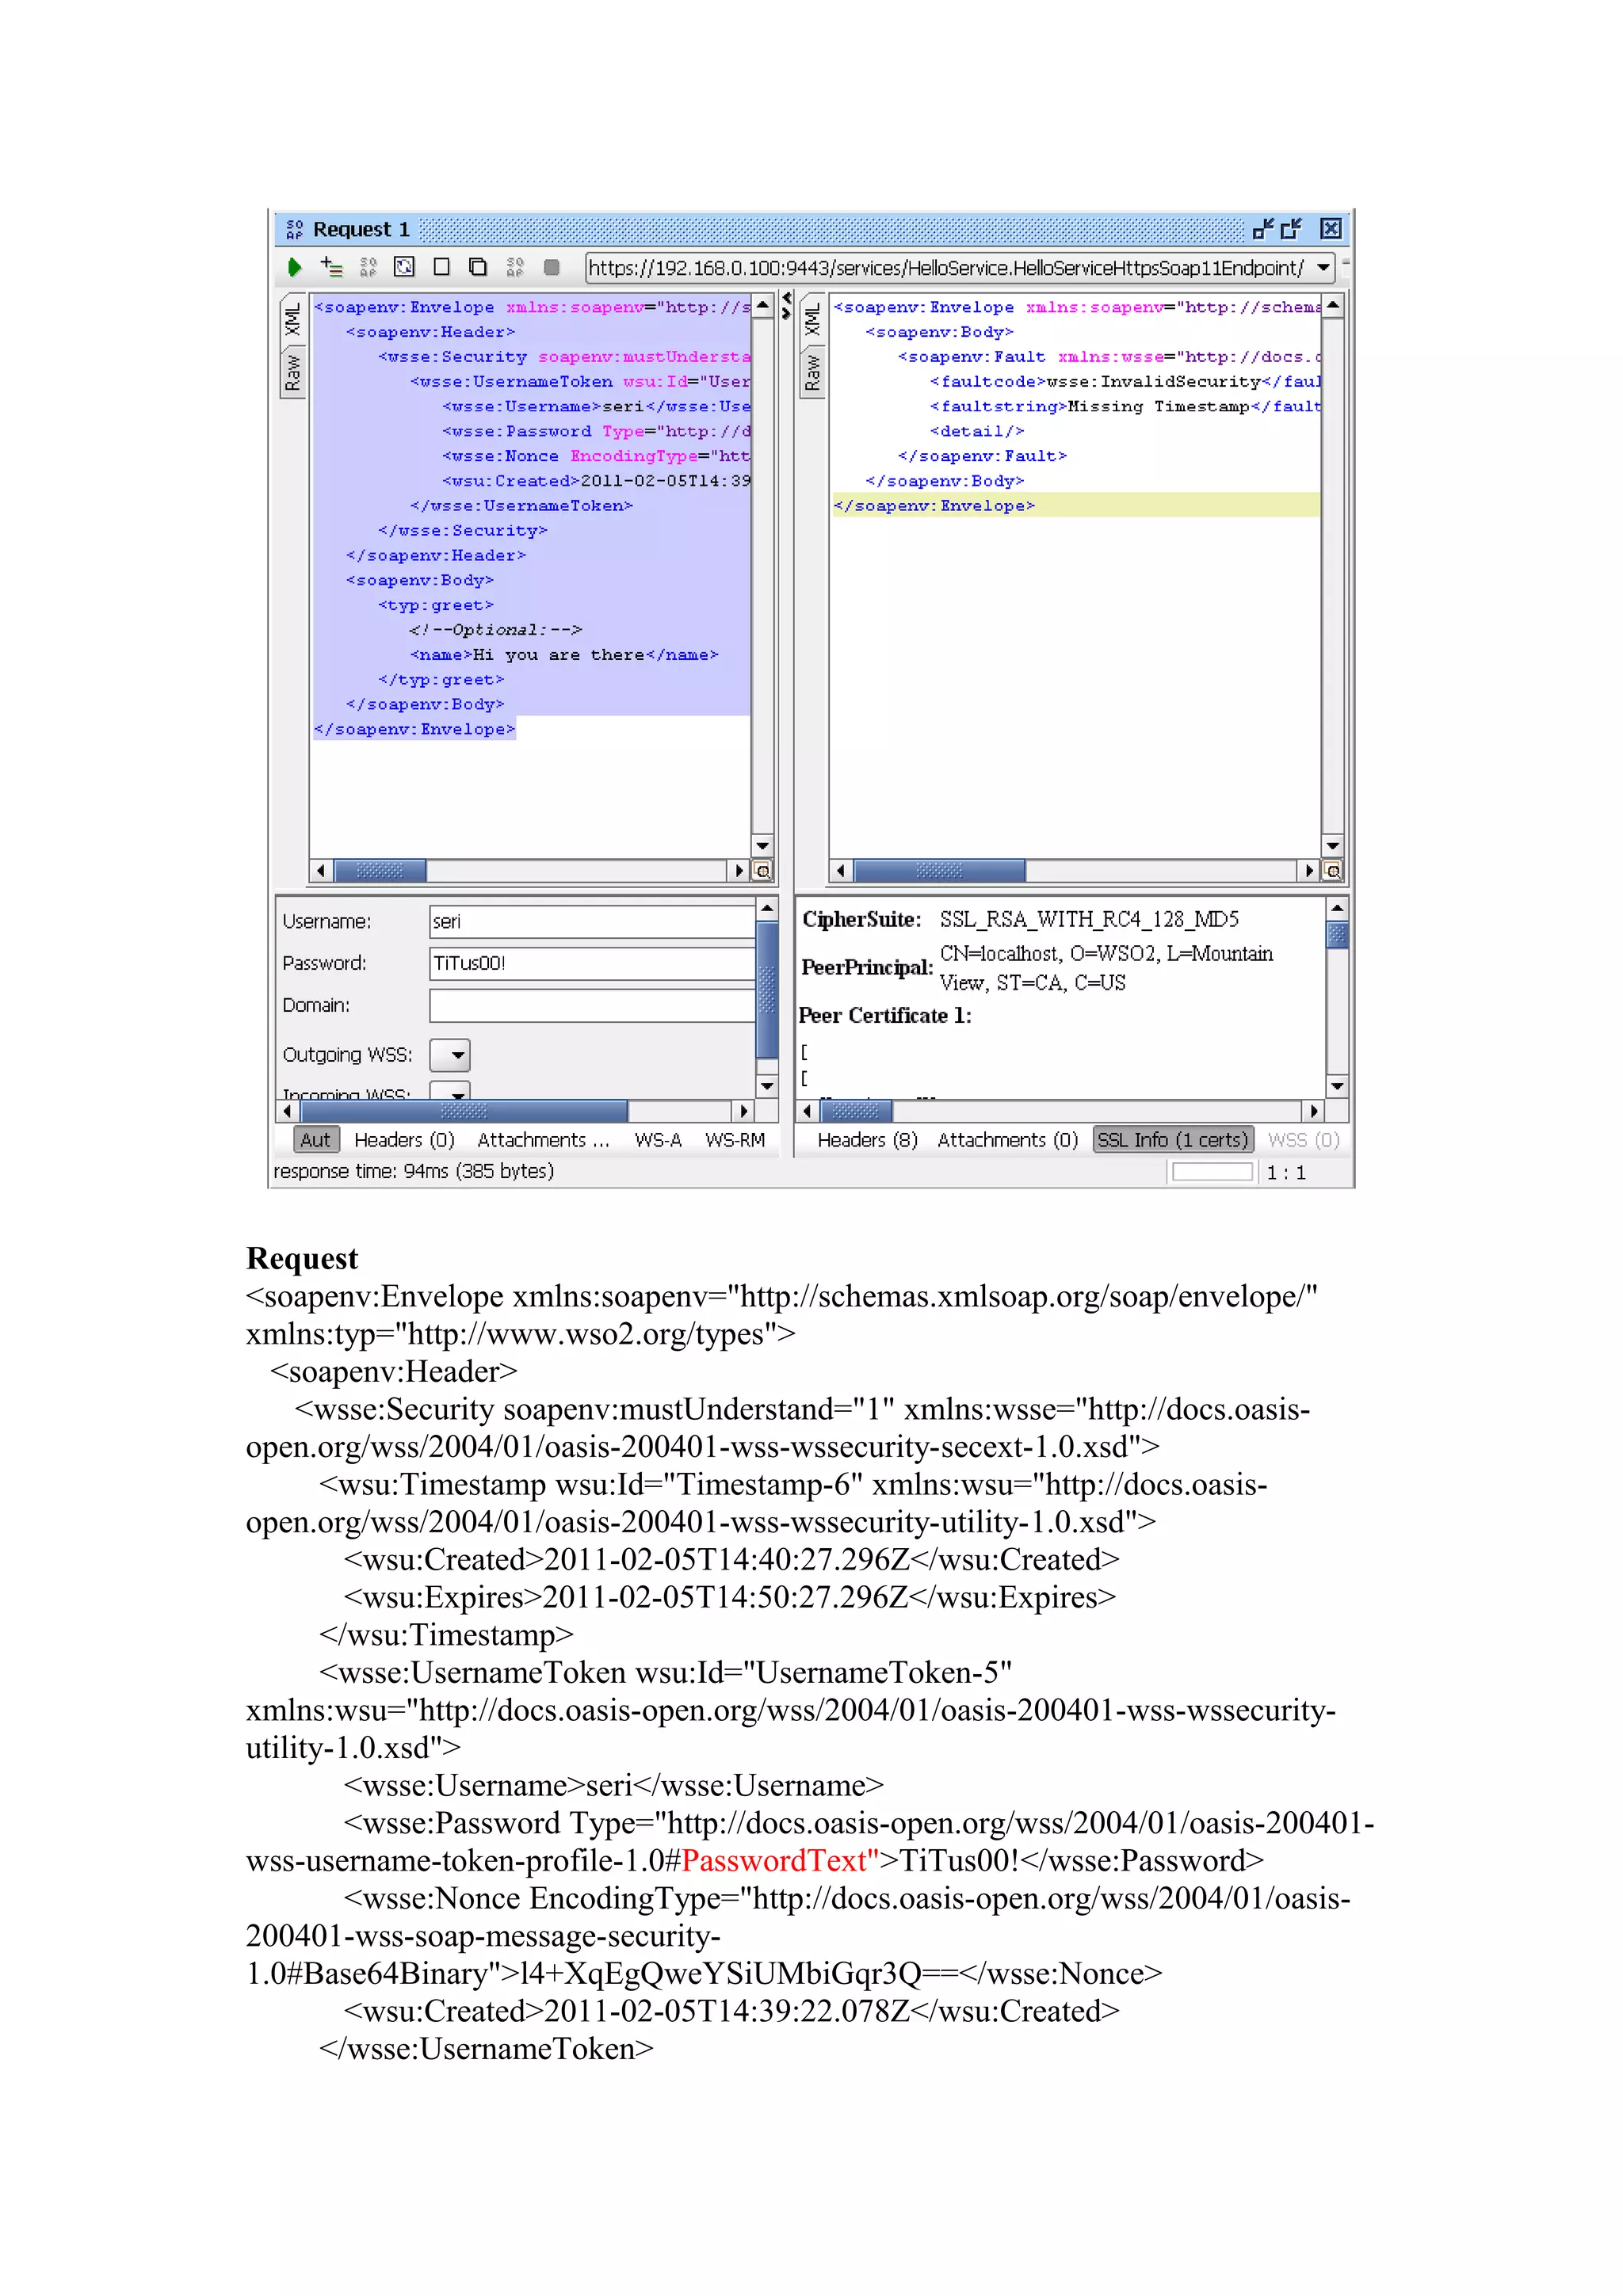Click the Password input field

(x=592, y=963)
